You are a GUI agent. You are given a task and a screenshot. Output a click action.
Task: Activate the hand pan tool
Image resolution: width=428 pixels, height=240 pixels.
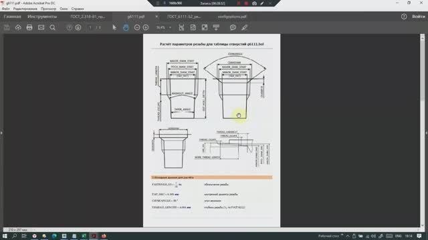(x=126, y=27)
